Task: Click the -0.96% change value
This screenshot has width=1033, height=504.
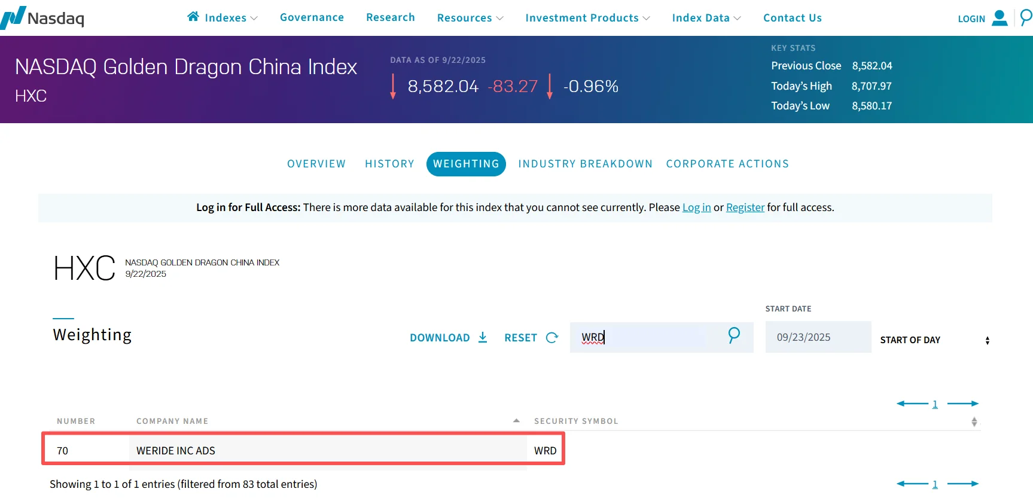Action: 591,86
